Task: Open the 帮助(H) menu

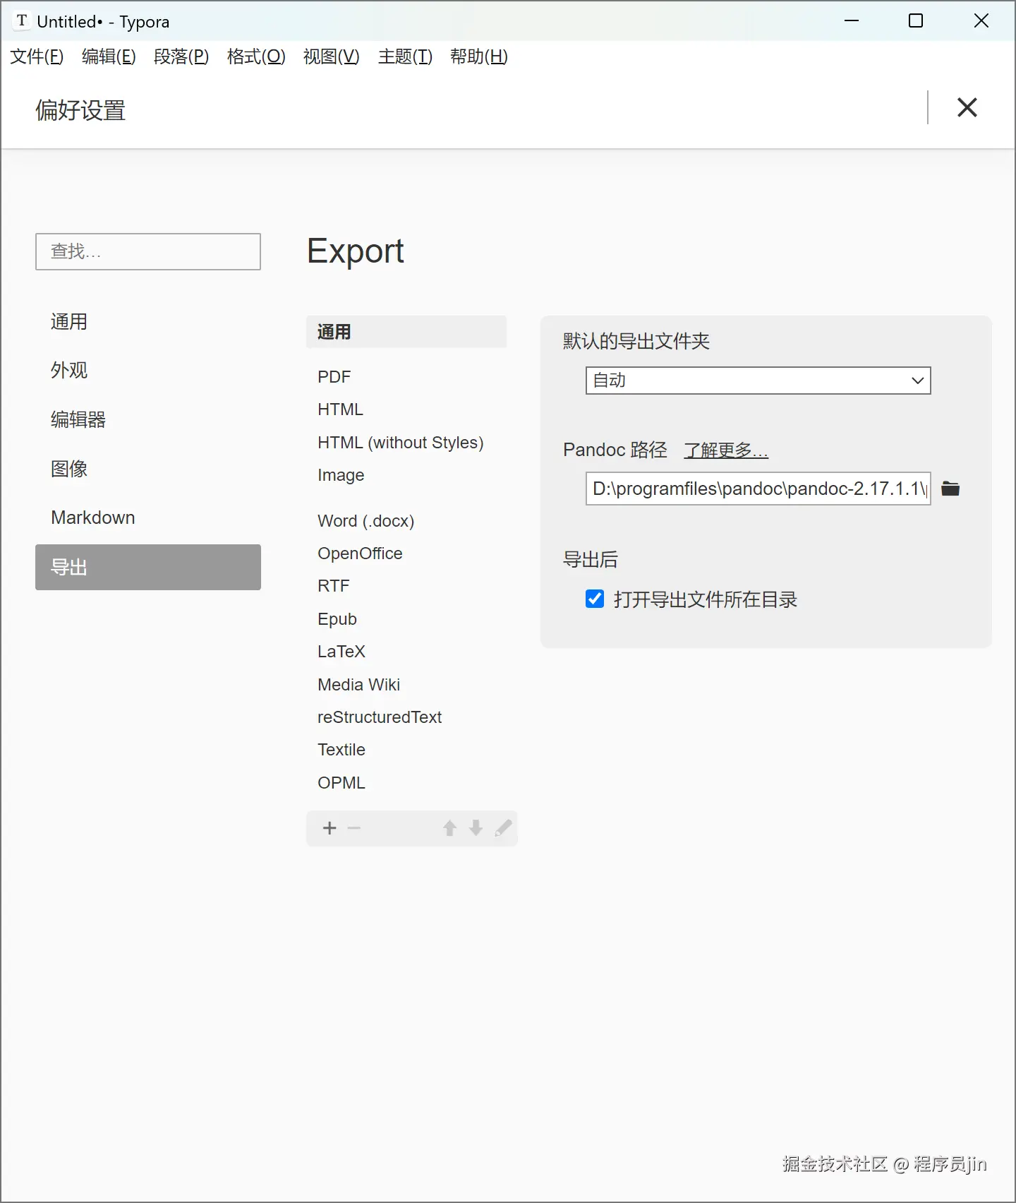Action: 479,56
